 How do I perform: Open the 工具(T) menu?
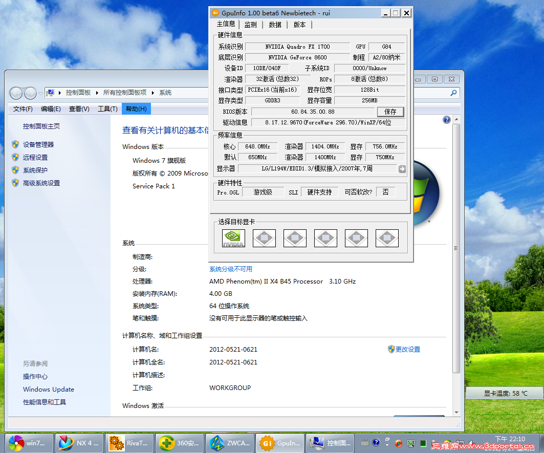point(107,109)
